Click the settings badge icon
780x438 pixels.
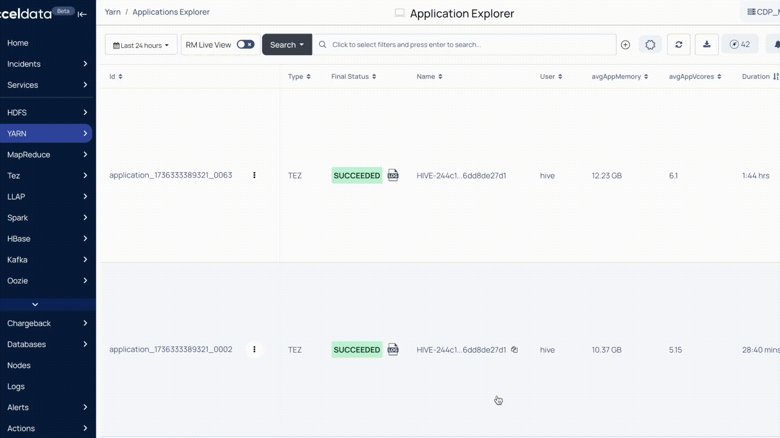tap(650, 45)
